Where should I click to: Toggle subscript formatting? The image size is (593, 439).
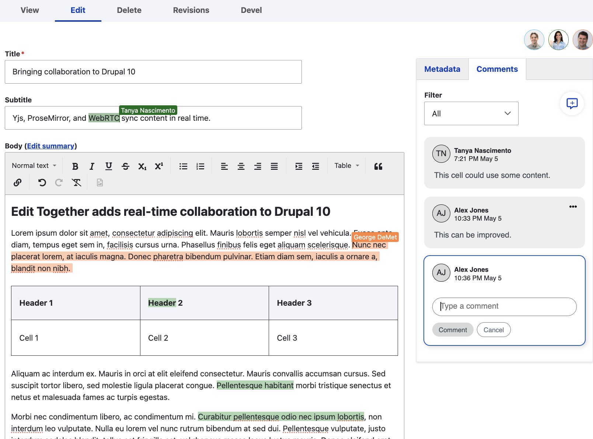[142, 166]
